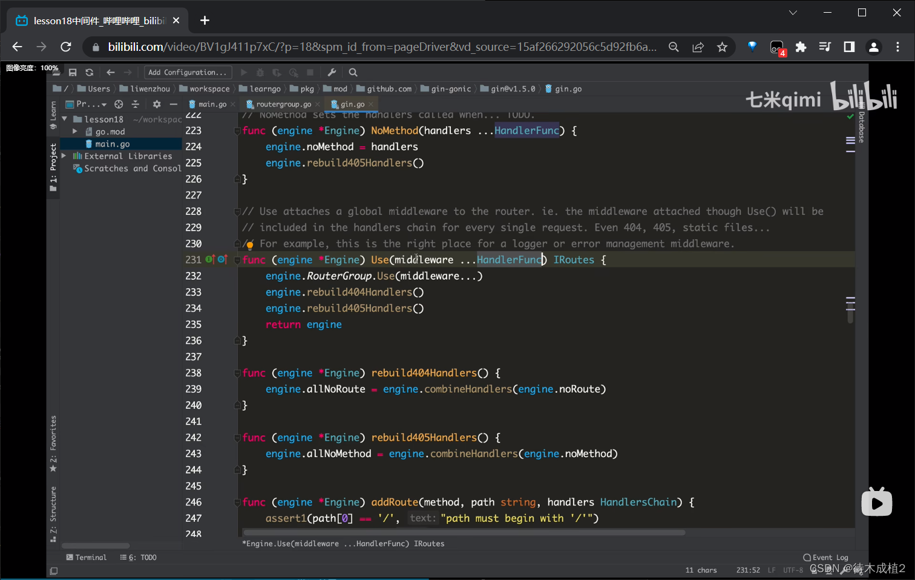
Task: Click the Collapse All icon in Project panel
Action: tap(136, 104)
